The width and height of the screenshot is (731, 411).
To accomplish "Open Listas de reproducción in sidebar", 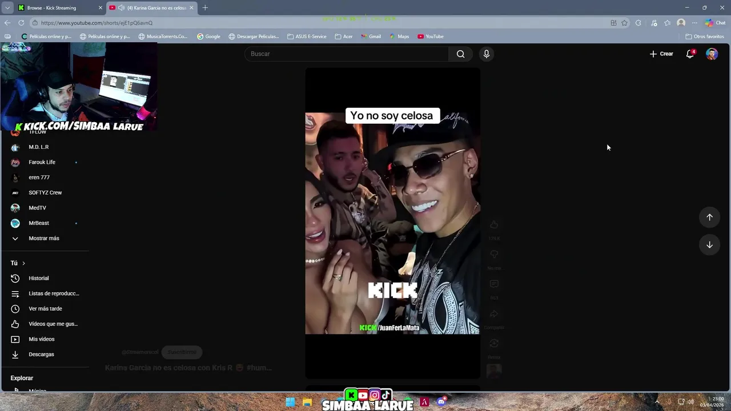I will 45,293.
